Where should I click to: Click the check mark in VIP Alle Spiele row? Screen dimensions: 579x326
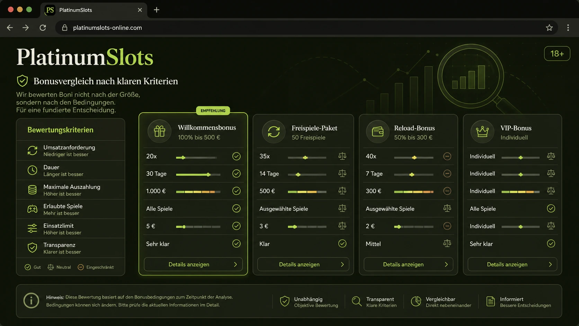pyautogui.click(x=551, y=209)
